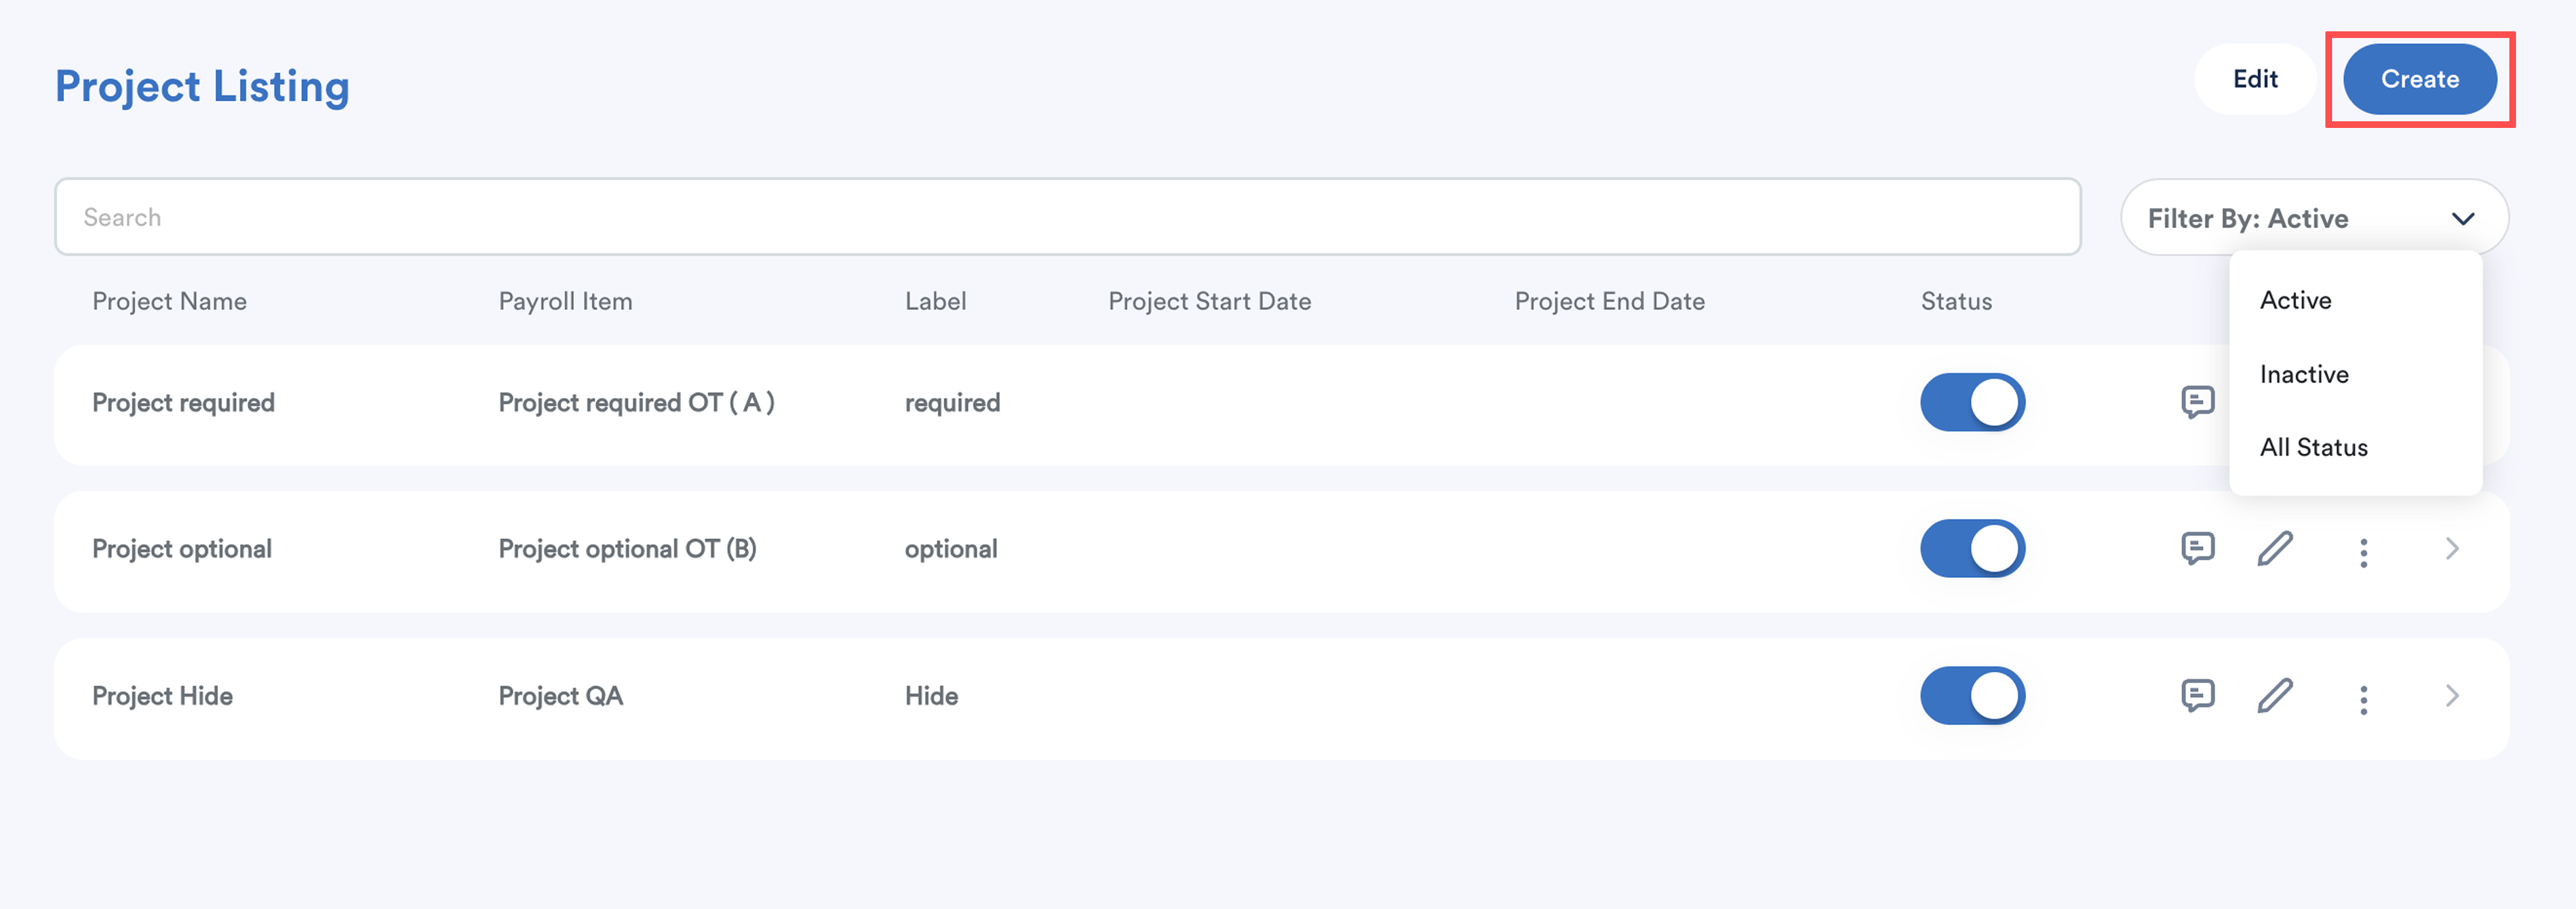Open three-dot menu for Project optional
Viewport: 2576px width, 909px height.
coord(2363,552)
